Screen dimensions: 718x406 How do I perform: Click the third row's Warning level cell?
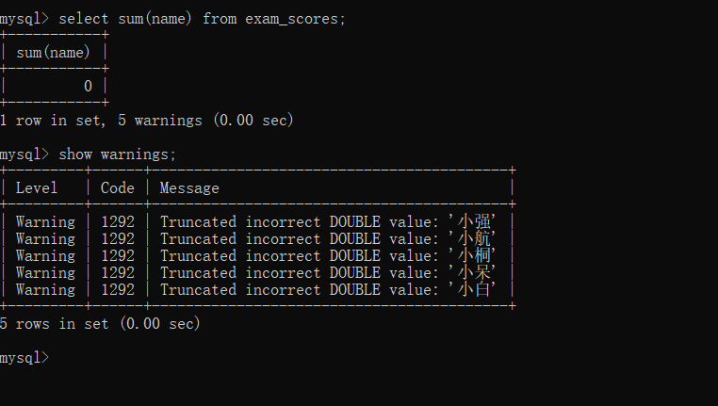(x=45, y=256)
